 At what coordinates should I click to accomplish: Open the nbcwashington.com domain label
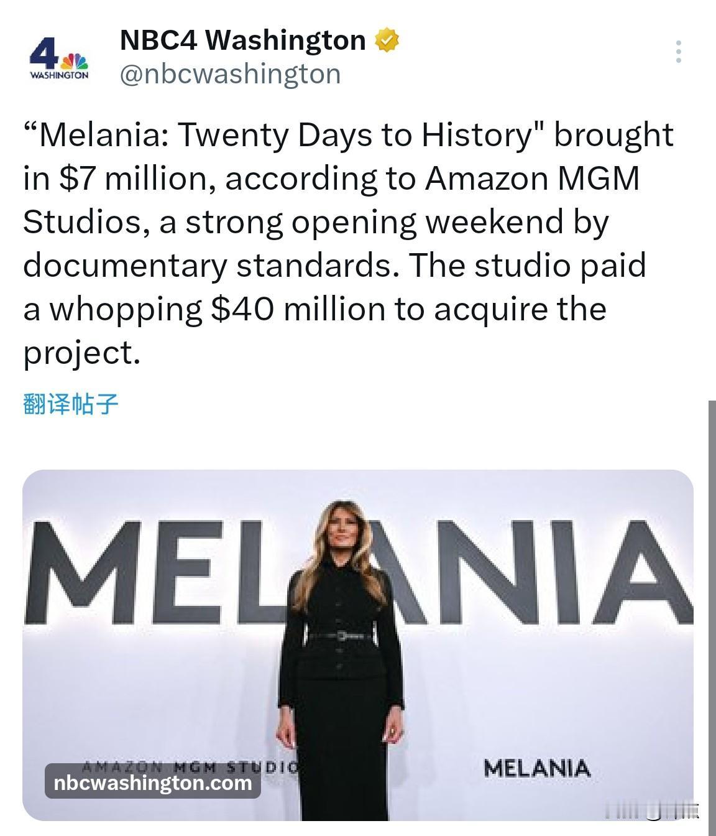[x=153, y=782]
